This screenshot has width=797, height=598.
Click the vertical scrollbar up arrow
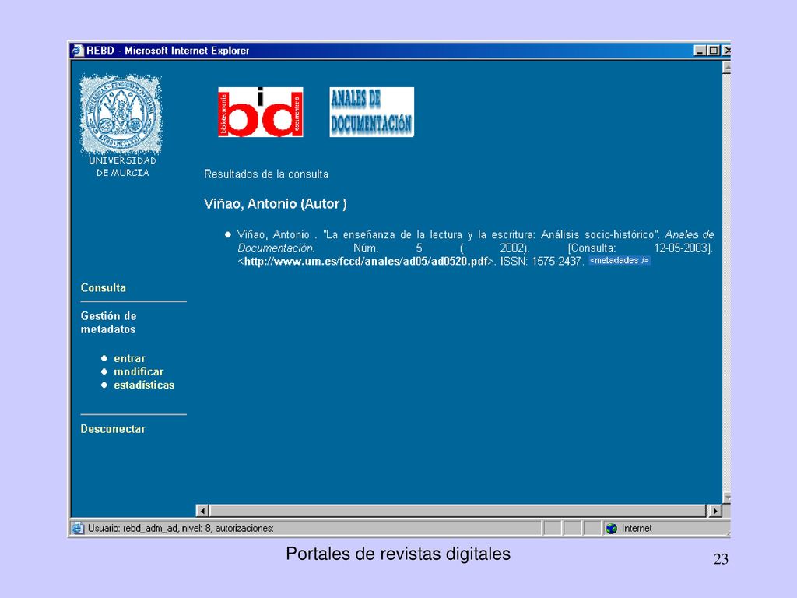click(727, 67)
